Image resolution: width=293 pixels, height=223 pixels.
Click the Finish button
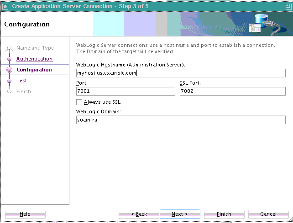click(224, 214)
